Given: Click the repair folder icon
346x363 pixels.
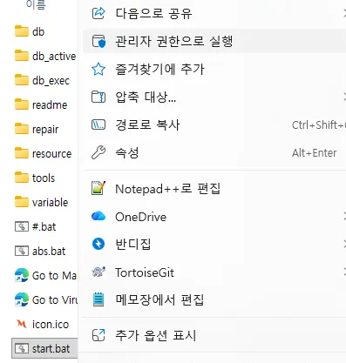Looking at the screenshot, I should pos(22,129).
